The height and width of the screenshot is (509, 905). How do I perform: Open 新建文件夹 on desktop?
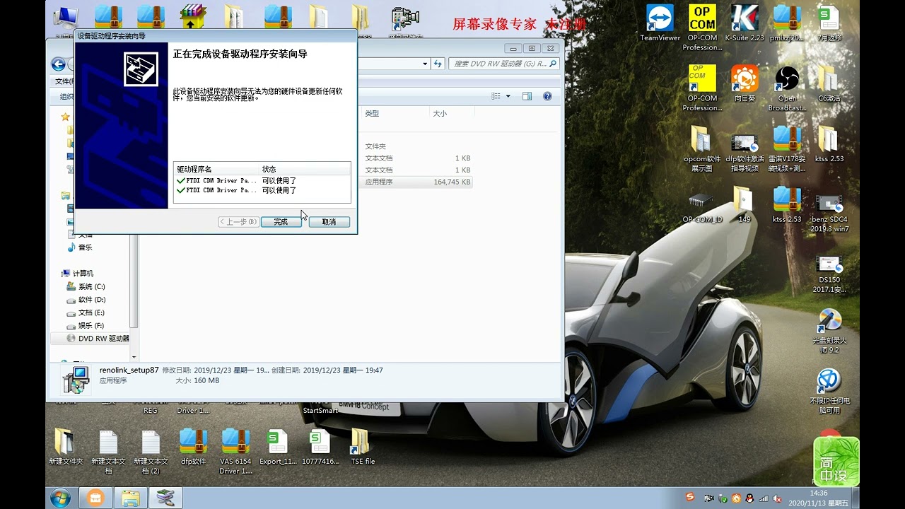(x=66, y=447)
